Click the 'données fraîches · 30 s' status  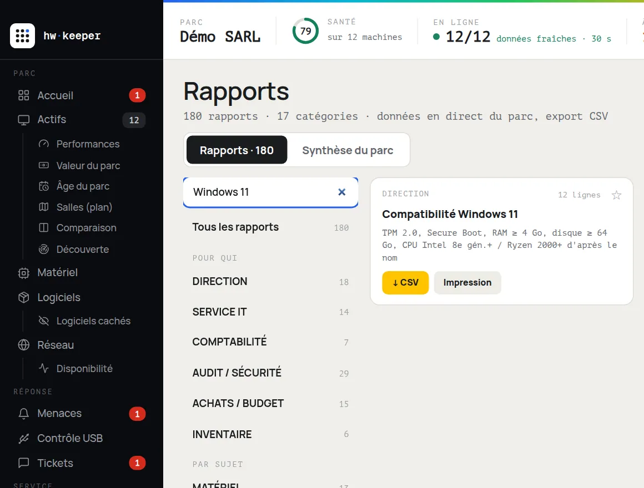[554, 39]
